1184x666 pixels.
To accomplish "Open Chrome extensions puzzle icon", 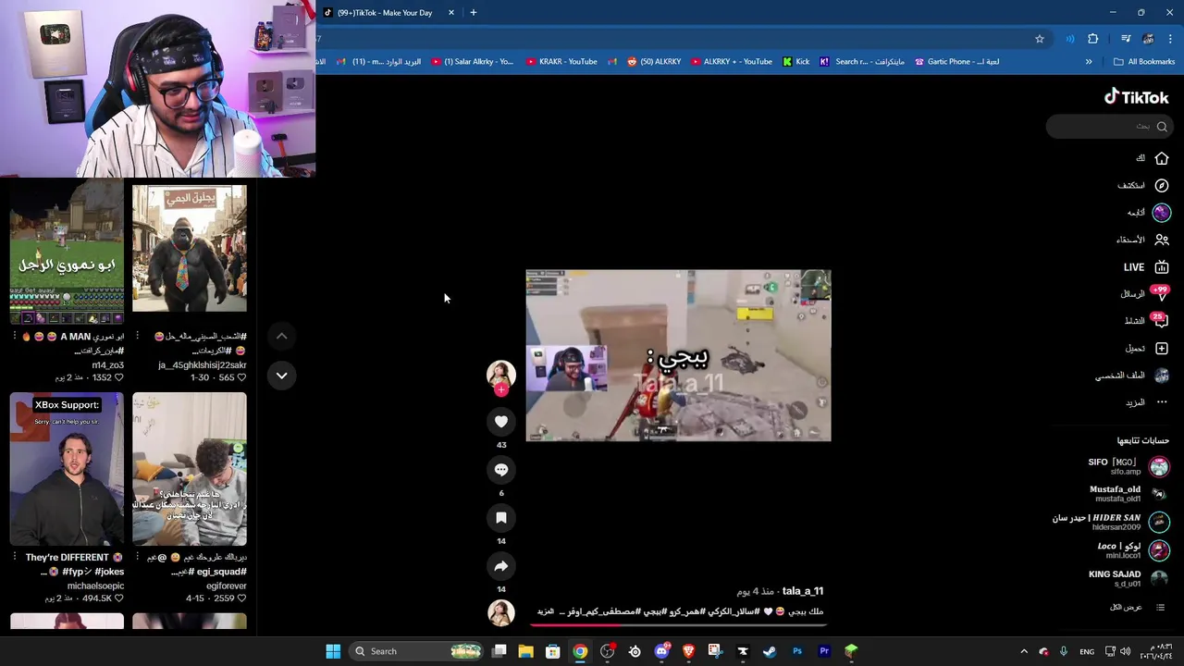I will (1092, 39).
